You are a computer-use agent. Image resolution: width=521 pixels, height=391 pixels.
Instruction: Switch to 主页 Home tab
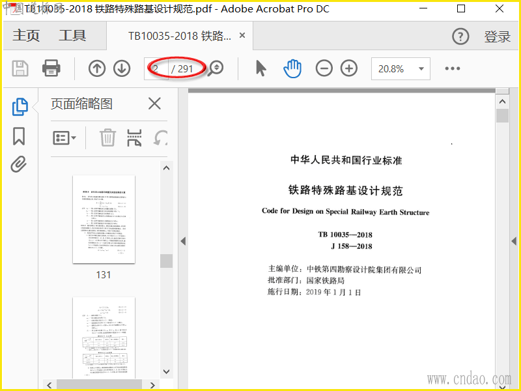point(26,36)
